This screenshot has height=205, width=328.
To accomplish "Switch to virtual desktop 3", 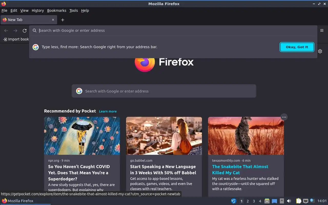I will click(254, 201).
